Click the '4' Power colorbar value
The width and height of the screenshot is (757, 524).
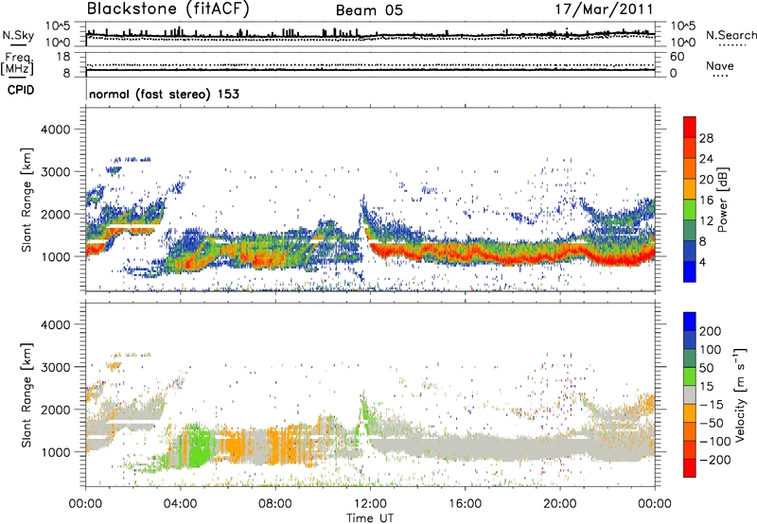pos(702,262)
